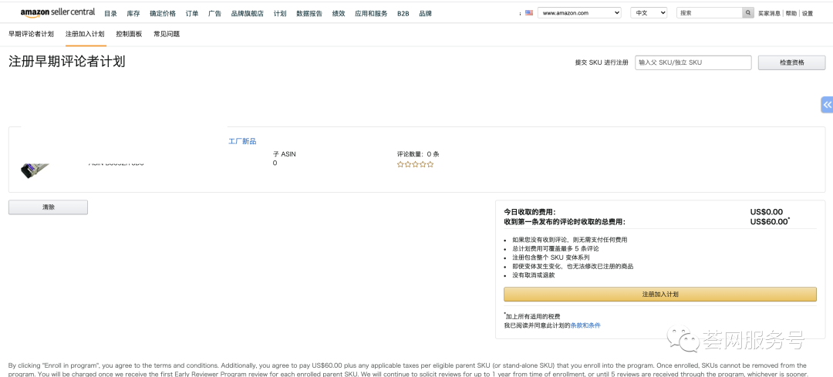The width and height of the screenshot is (833, 377).
Task: Open the 数据报告 menu
Action: pyautogui.click(x=309, y=14)
